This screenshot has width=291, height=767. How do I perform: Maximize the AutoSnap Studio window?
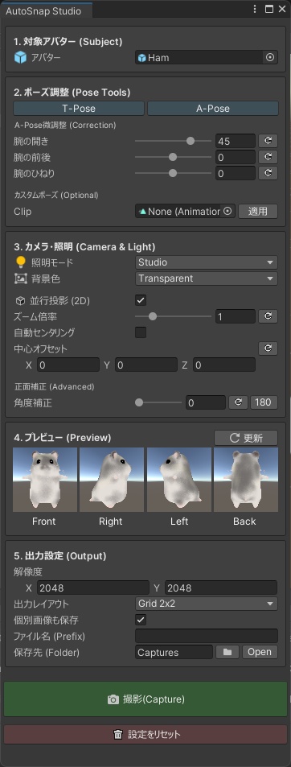tap(269, 9)
